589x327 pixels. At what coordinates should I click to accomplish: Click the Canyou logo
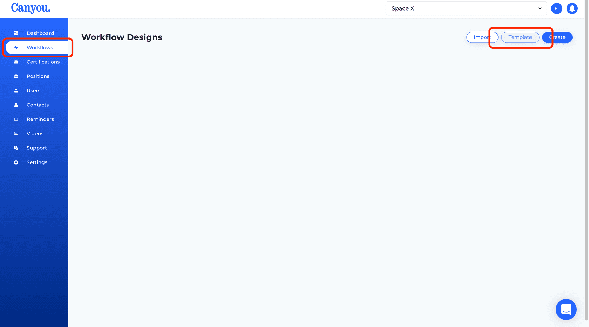coord(31,8)
